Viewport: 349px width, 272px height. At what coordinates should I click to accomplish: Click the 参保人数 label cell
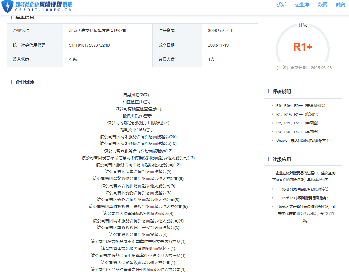[x=177, y=59]
